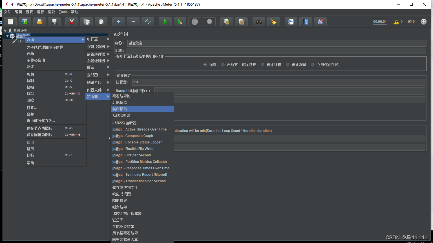Click the jmeter-plugins manager toolbar icon
The image size is (433, 243).
[321, 22]
